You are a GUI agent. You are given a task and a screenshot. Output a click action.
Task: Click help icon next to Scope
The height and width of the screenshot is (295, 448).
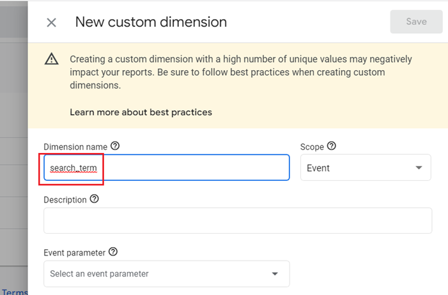click(332, 146)
